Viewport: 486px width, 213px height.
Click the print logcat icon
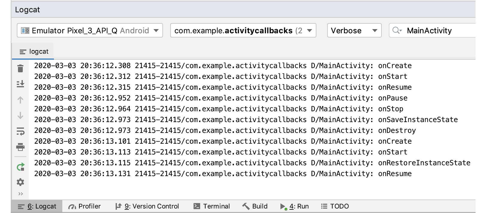pyautogui.click(x=20, y=147)
